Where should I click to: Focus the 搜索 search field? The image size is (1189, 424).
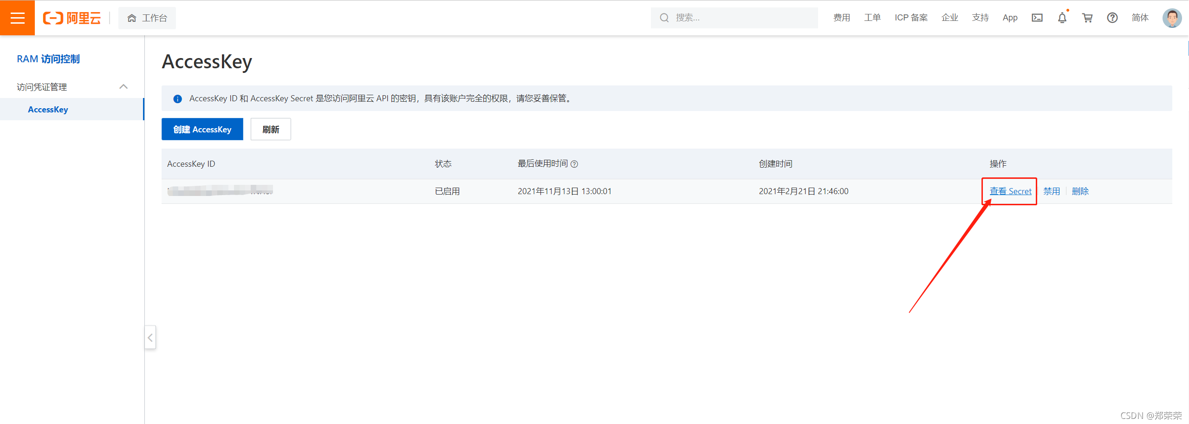pyautogui.click(x=734, y=18)
